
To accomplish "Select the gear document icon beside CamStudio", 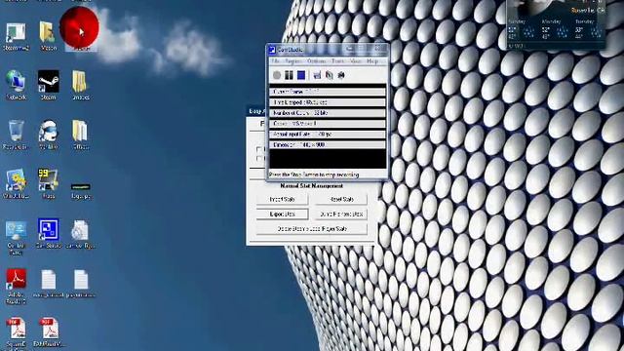I will tap(80, 234).
